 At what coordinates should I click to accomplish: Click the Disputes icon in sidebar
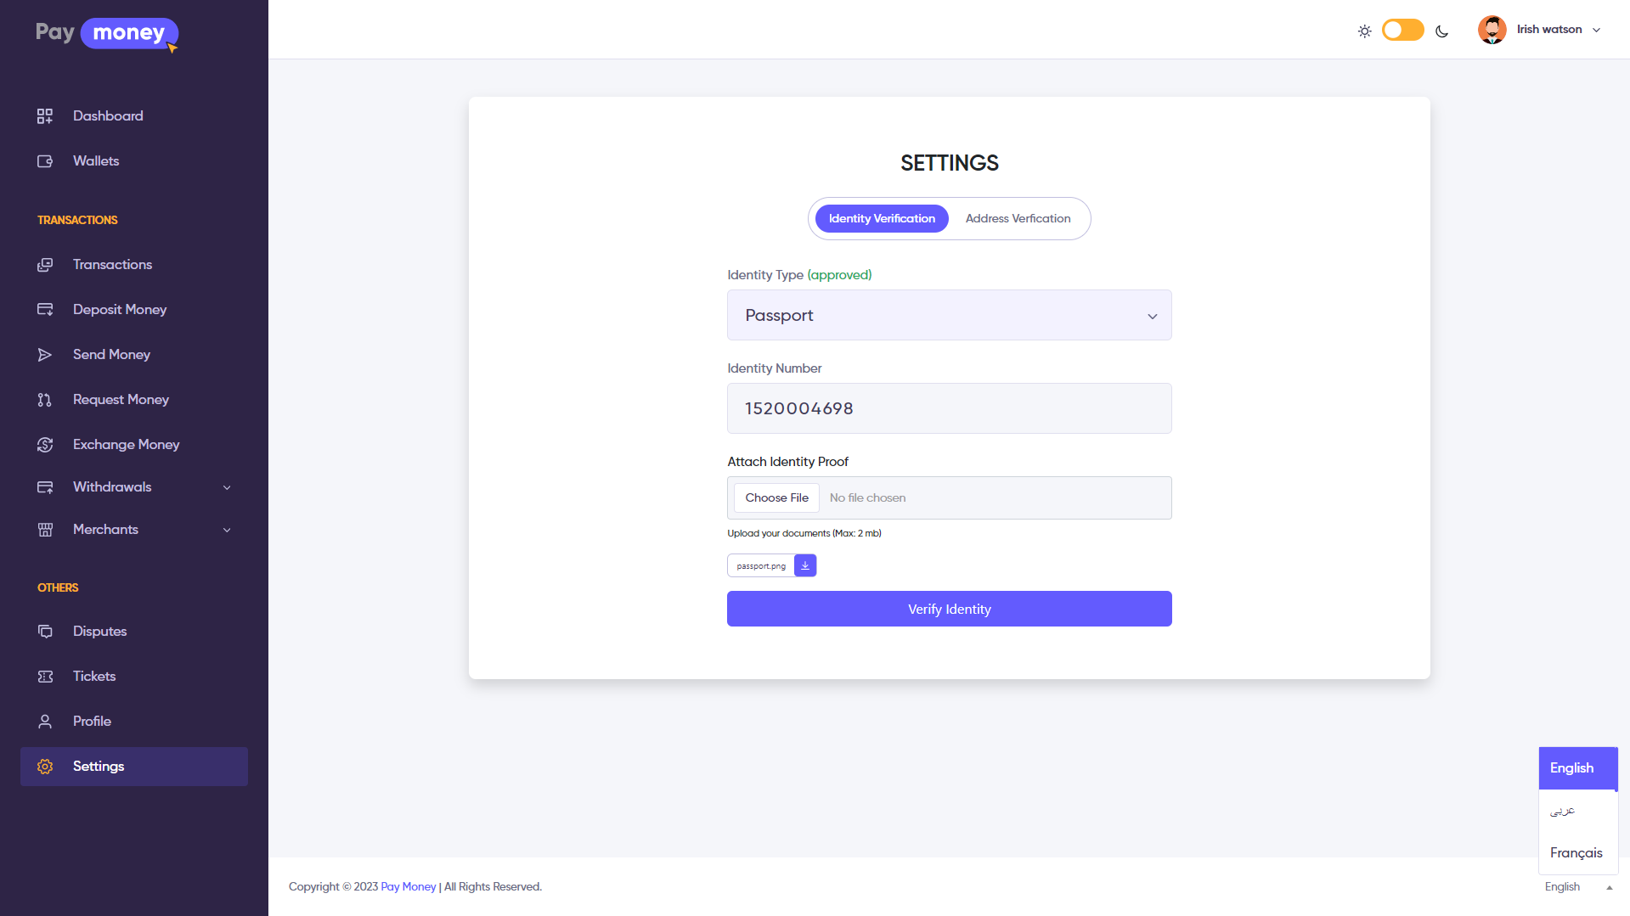pos(45,632)
